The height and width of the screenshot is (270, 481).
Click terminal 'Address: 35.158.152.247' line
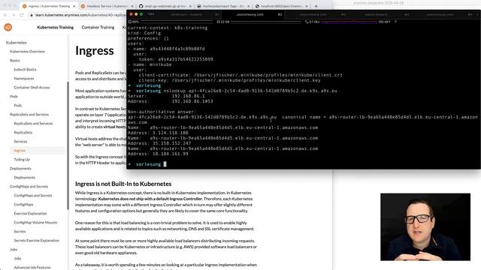pos(159,143)
